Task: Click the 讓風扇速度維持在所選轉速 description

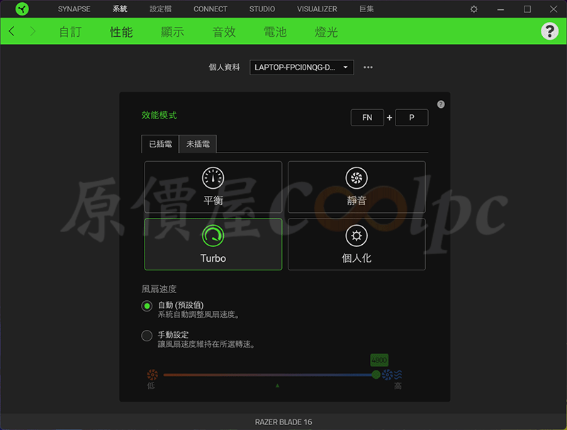Action: (206, 344)
